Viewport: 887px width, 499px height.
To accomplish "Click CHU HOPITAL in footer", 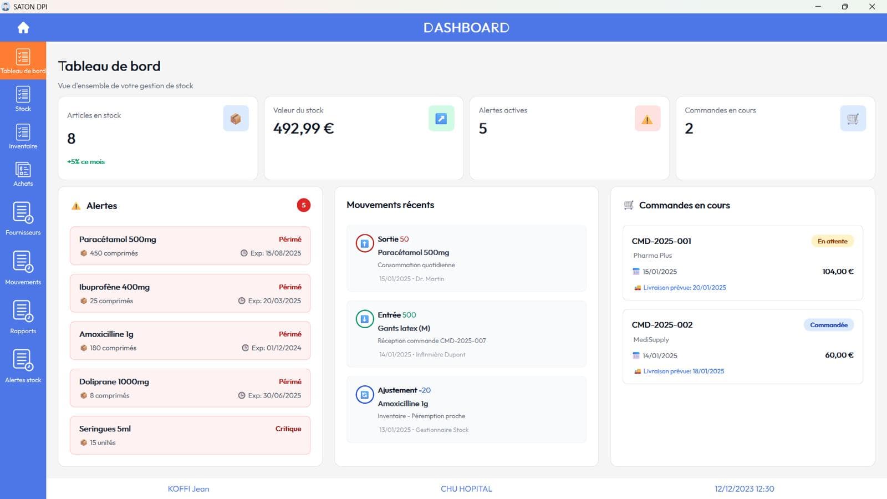I will (x=466, y=489).
